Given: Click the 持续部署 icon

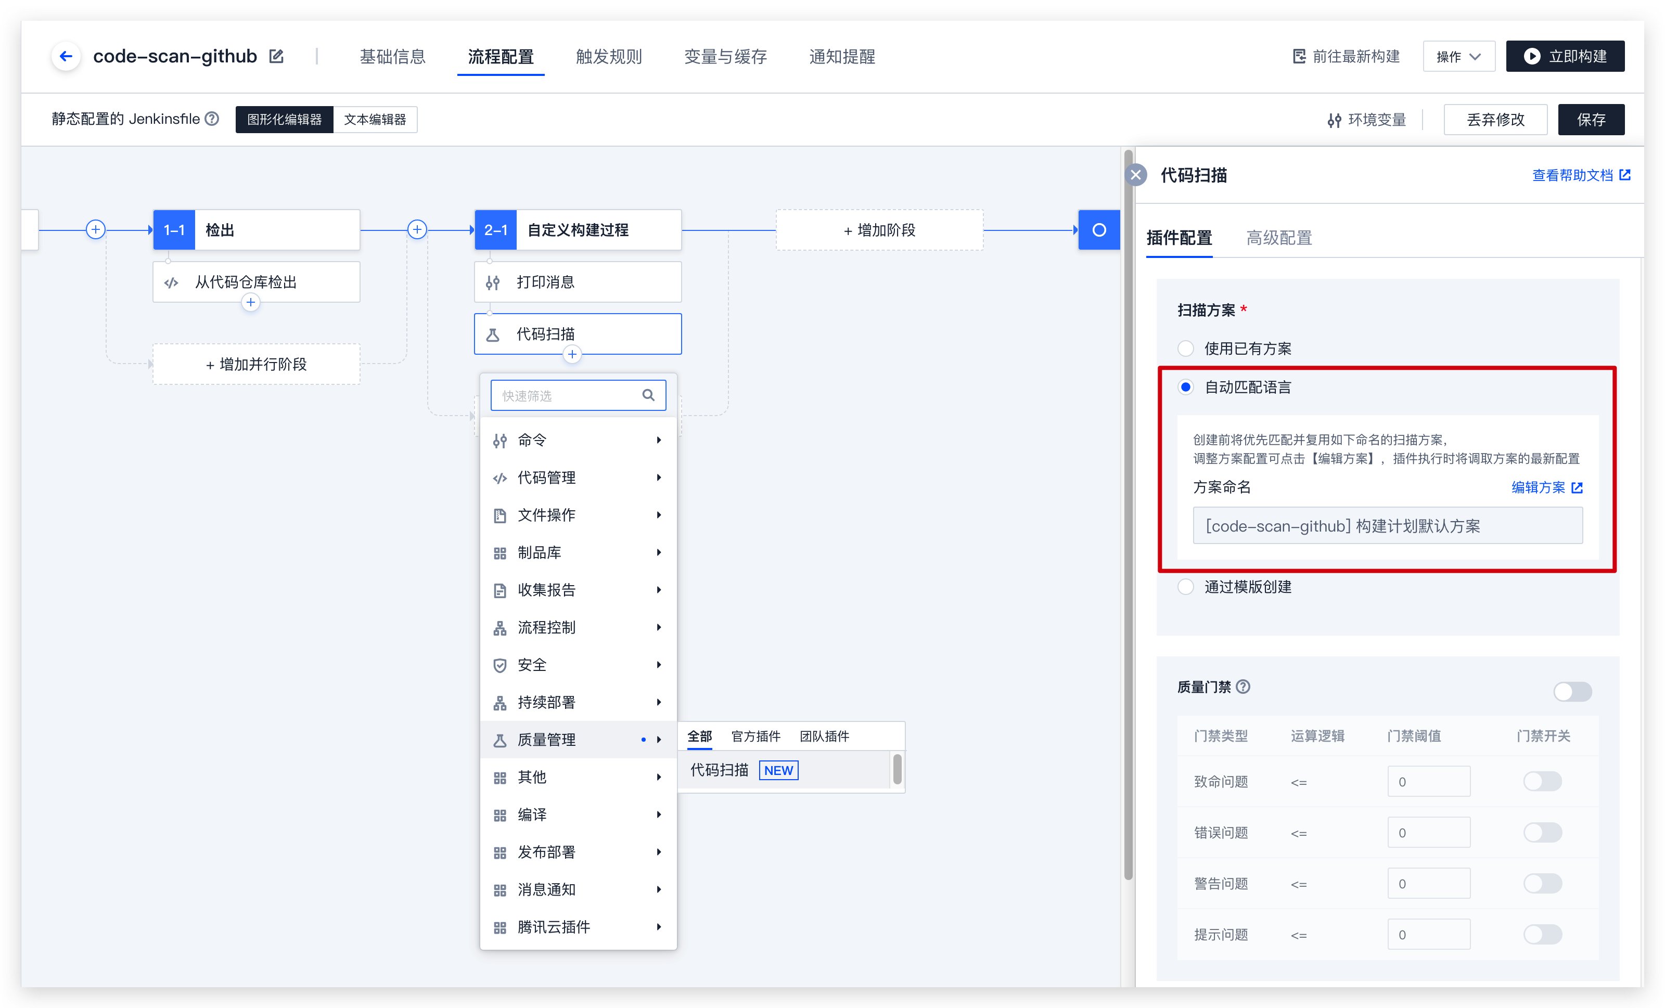Looking at the screenshot, I should (x=500, y=703).
